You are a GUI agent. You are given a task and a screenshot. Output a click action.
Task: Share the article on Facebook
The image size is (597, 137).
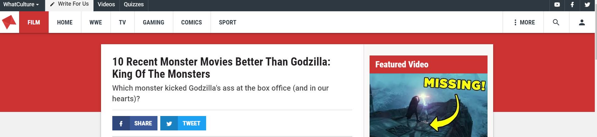(x=135, y=123)
